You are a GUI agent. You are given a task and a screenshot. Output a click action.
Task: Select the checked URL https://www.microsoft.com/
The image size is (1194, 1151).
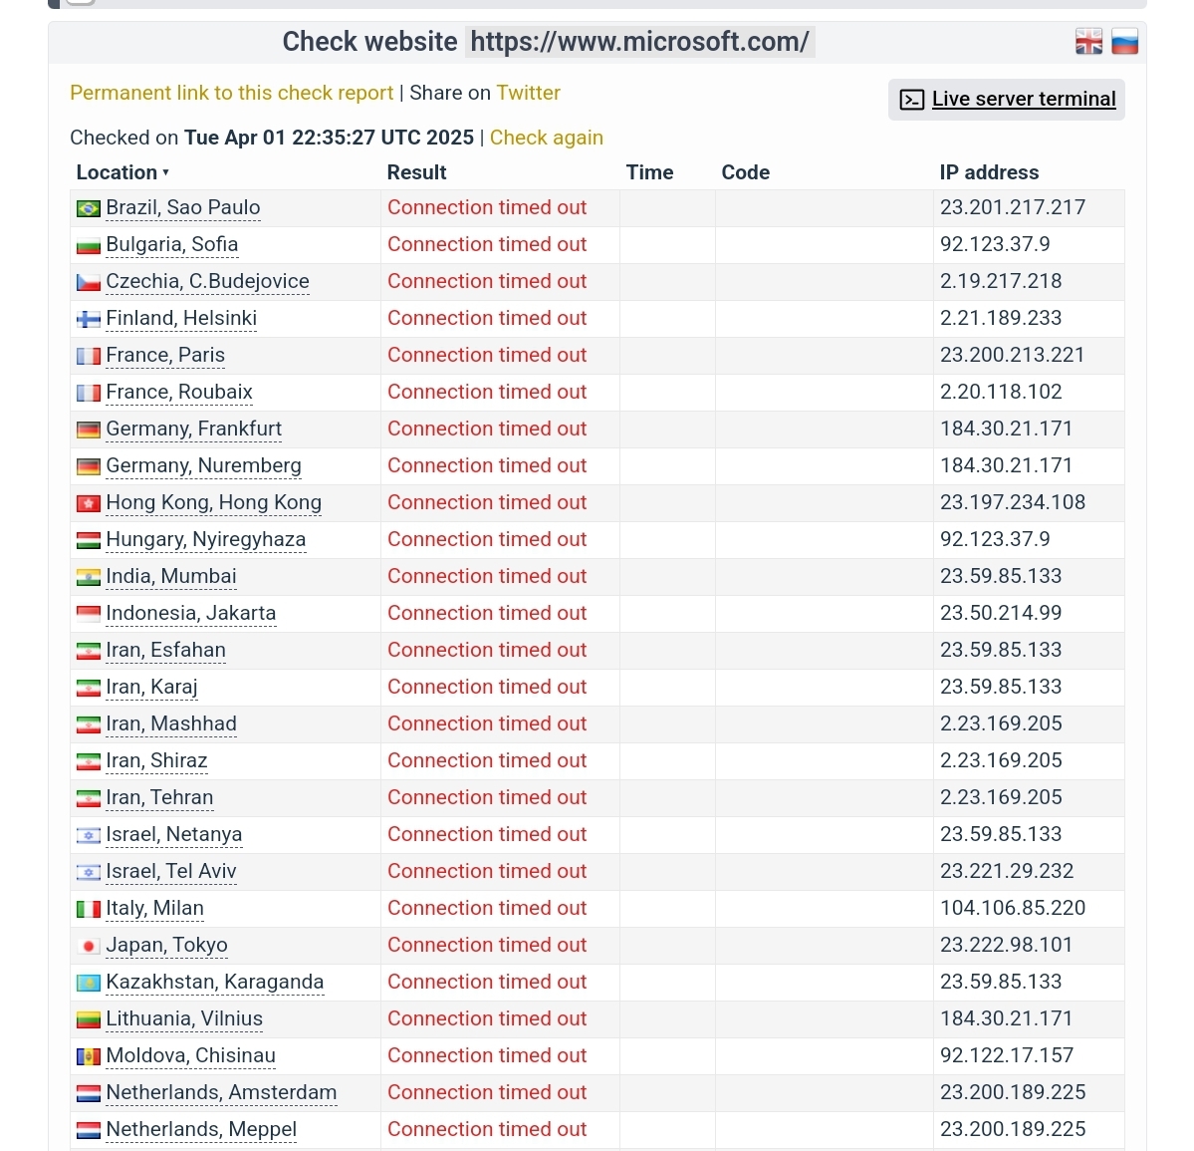click(639, 42)
